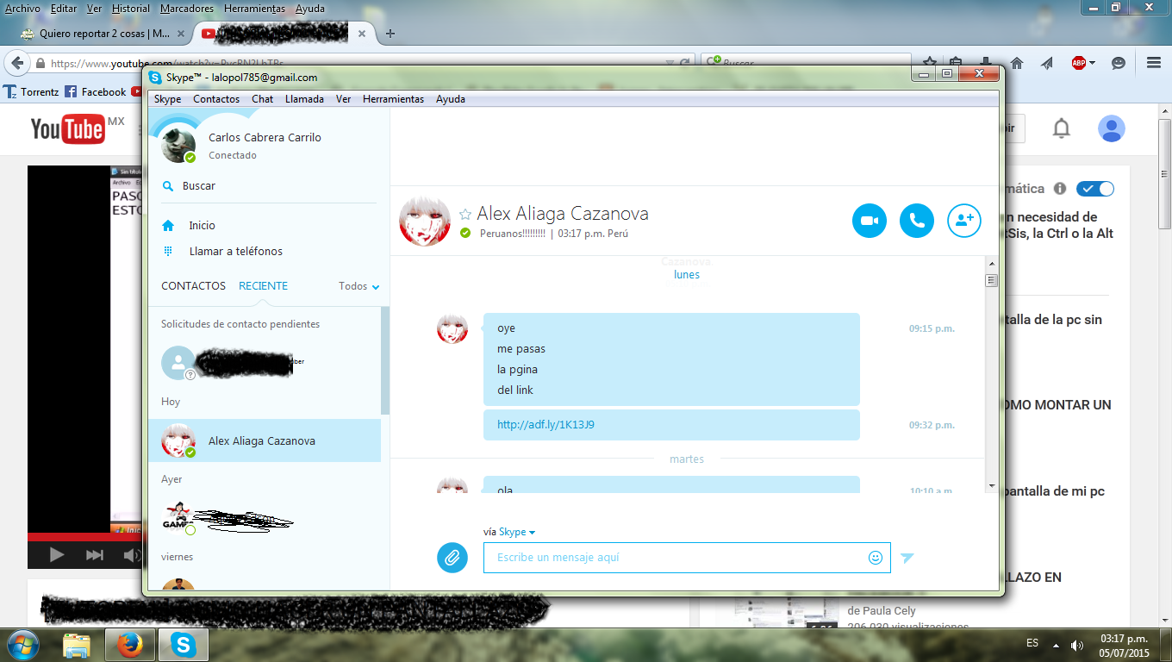
Task: Open the YouTube account avatar
Action: 1112,129
